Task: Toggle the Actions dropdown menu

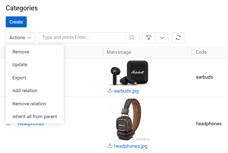Action: [21, 38]
